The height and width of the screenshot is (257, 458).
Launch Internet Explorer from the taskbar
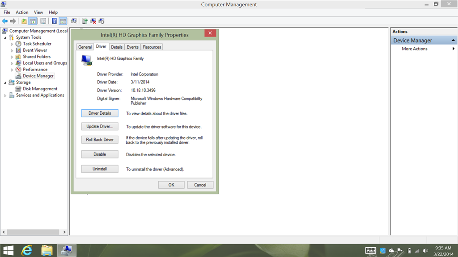tap(27, 250)
